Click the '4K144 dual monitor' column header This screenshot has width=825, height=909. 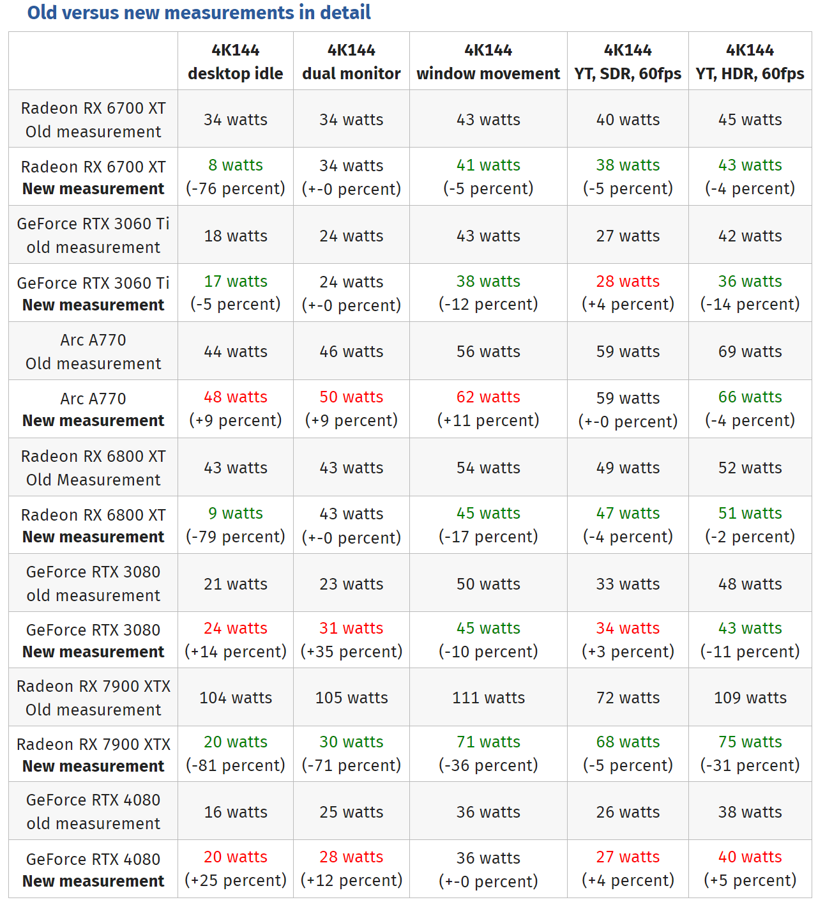[351, 61]
